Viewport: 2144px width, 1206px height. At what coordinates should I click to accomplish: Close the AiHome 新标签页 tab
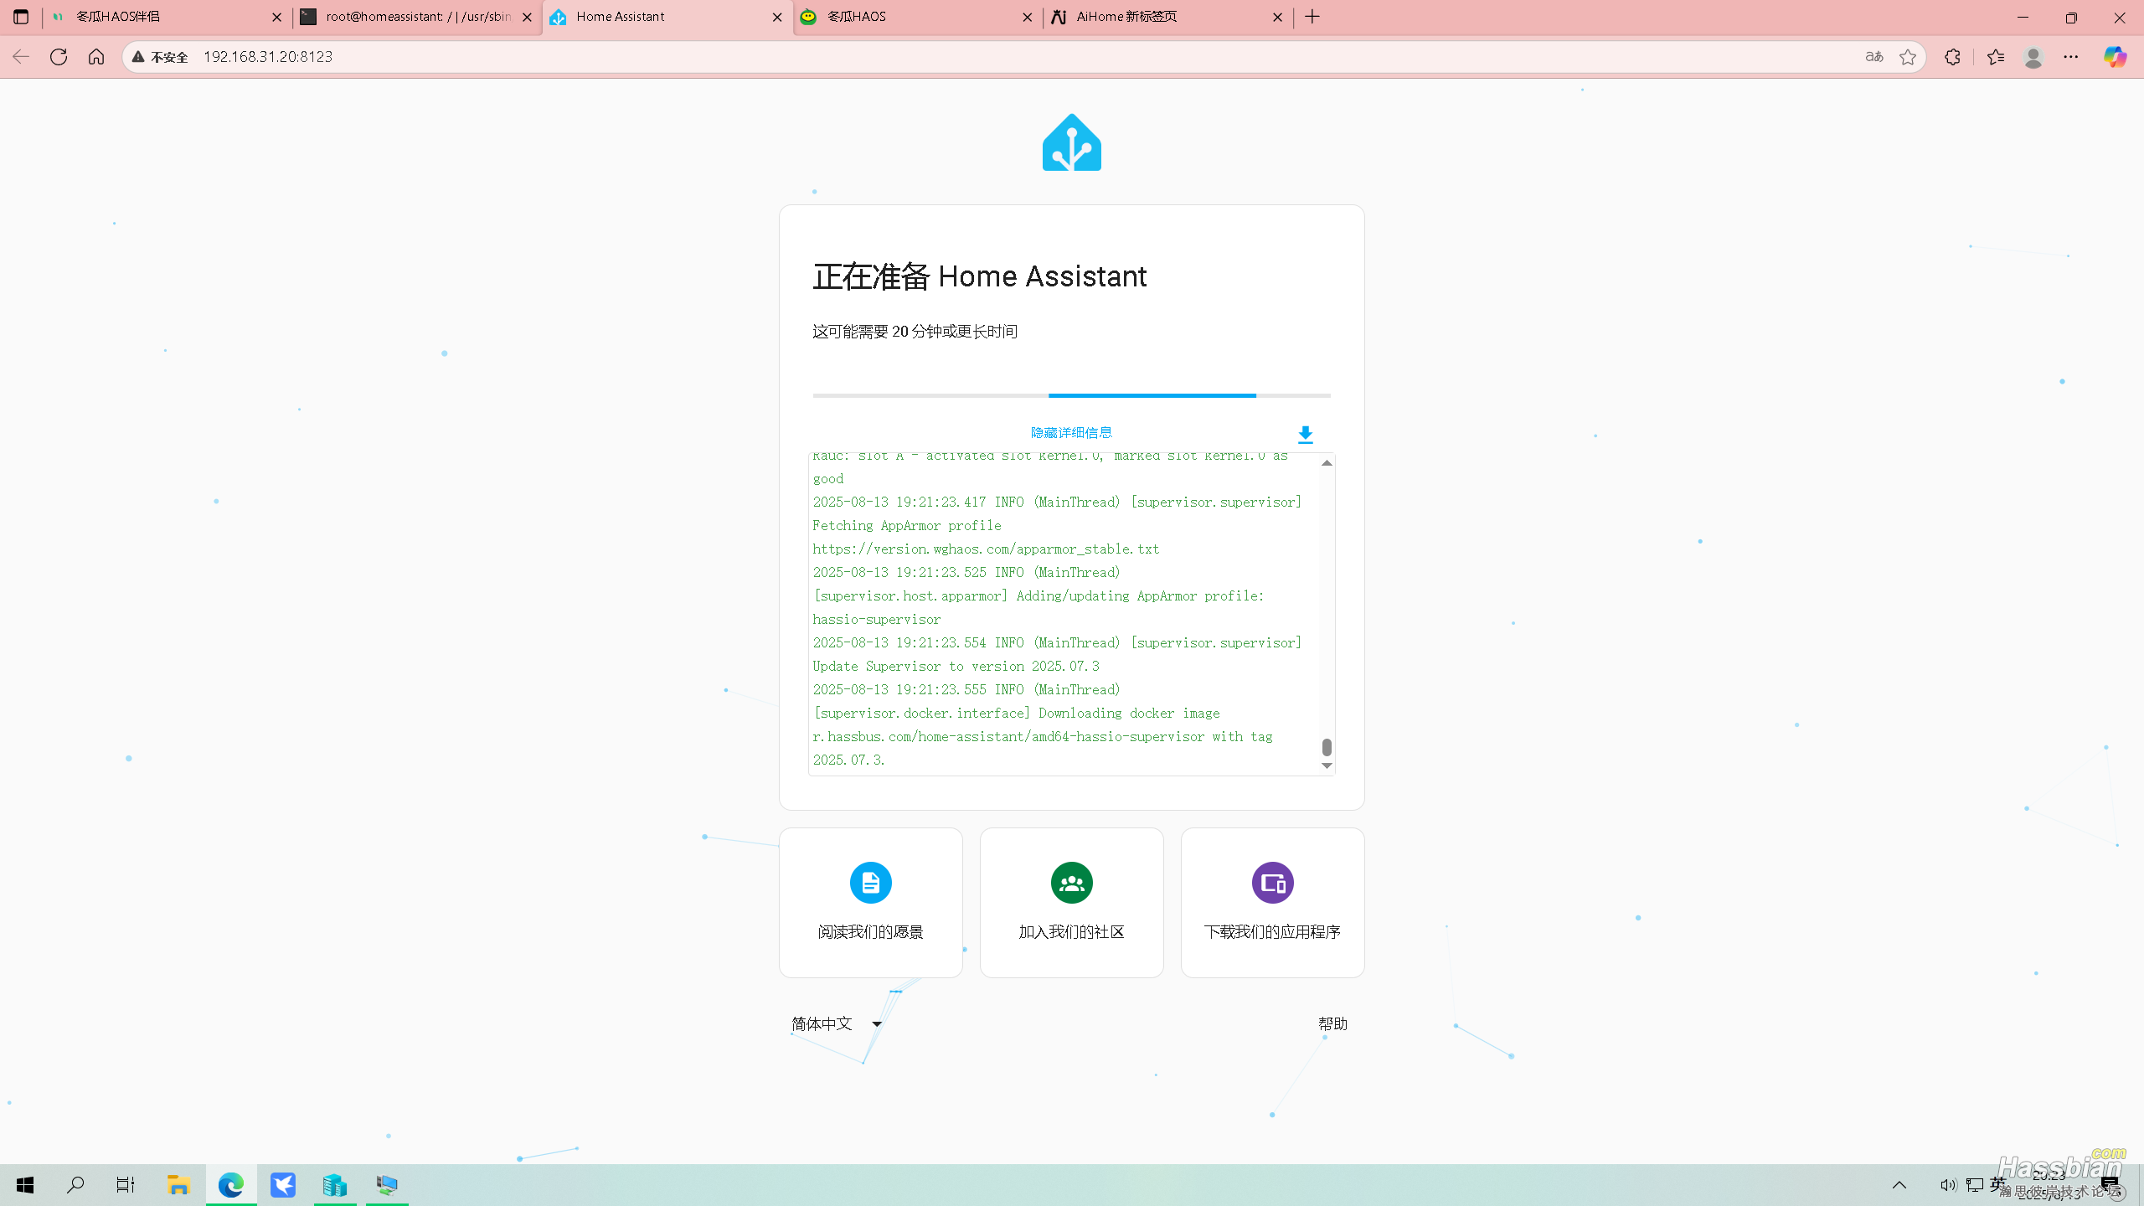[1277, 17]
